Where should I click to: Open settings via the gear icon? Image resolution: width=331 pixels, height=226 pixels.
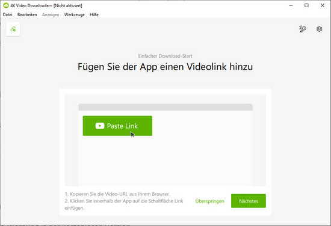pyautogui.click(x=319, y=29)
